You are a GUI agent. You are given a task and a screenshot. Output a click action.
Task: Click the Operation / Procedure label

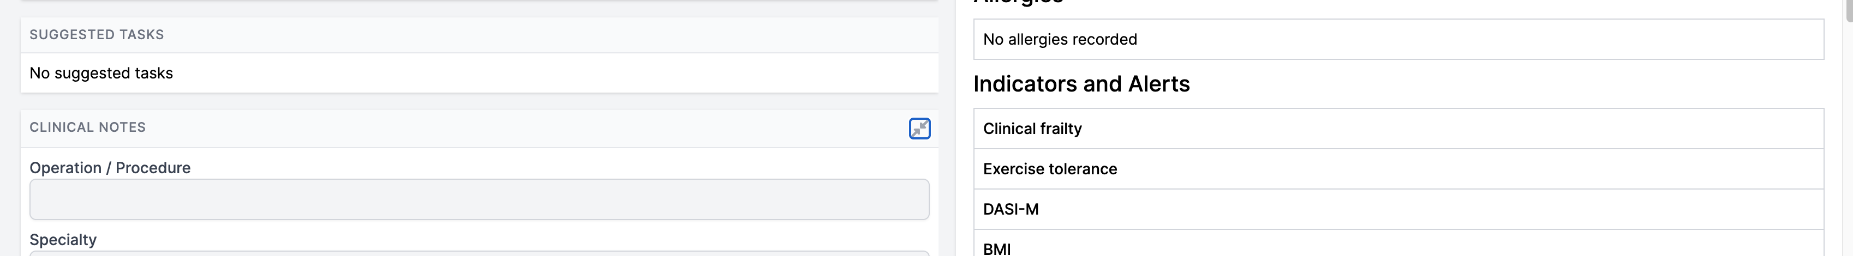pos(110,168)
